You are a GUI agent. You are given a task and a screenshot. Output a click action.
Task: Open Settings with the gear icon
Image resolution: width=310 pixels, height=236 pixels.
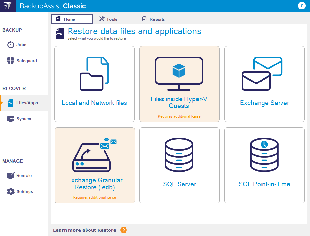(25, 192)
